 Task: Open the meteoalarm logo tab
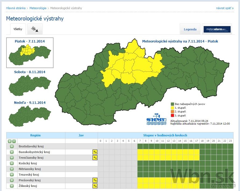[x=217, y=29]
